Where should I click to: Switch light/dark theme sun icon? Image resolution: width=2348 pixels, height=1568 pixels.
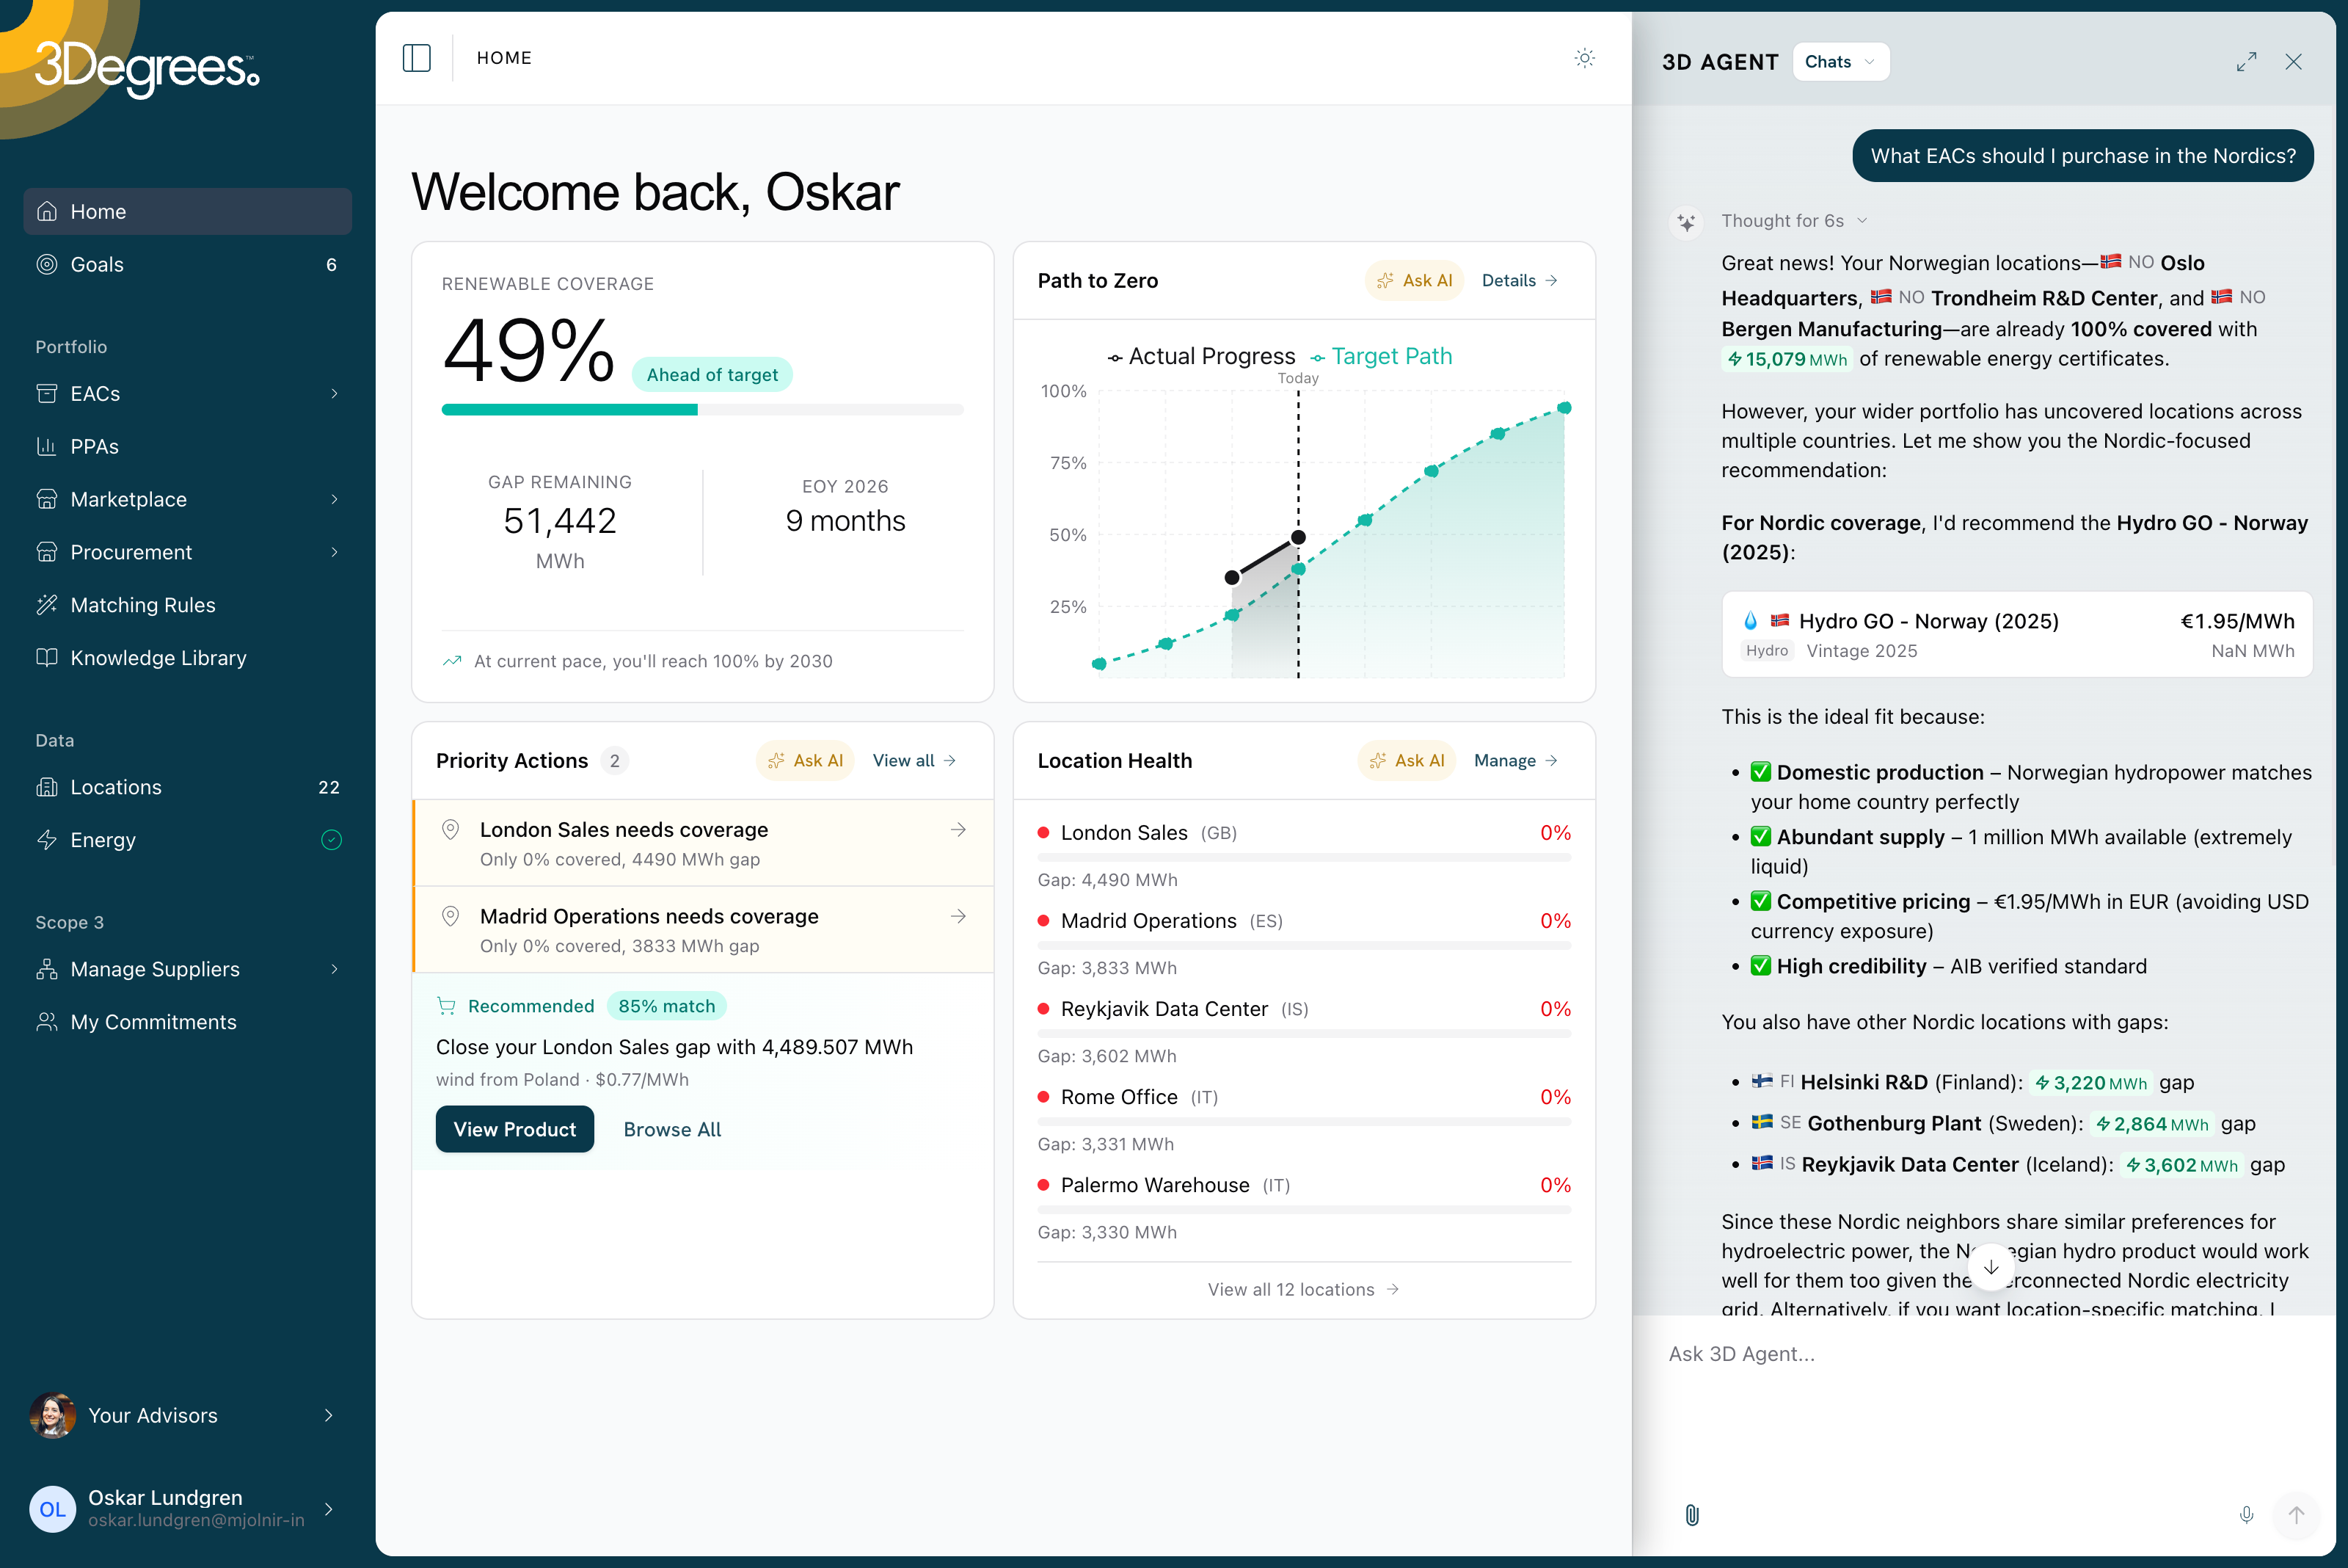pos(1584,58)
